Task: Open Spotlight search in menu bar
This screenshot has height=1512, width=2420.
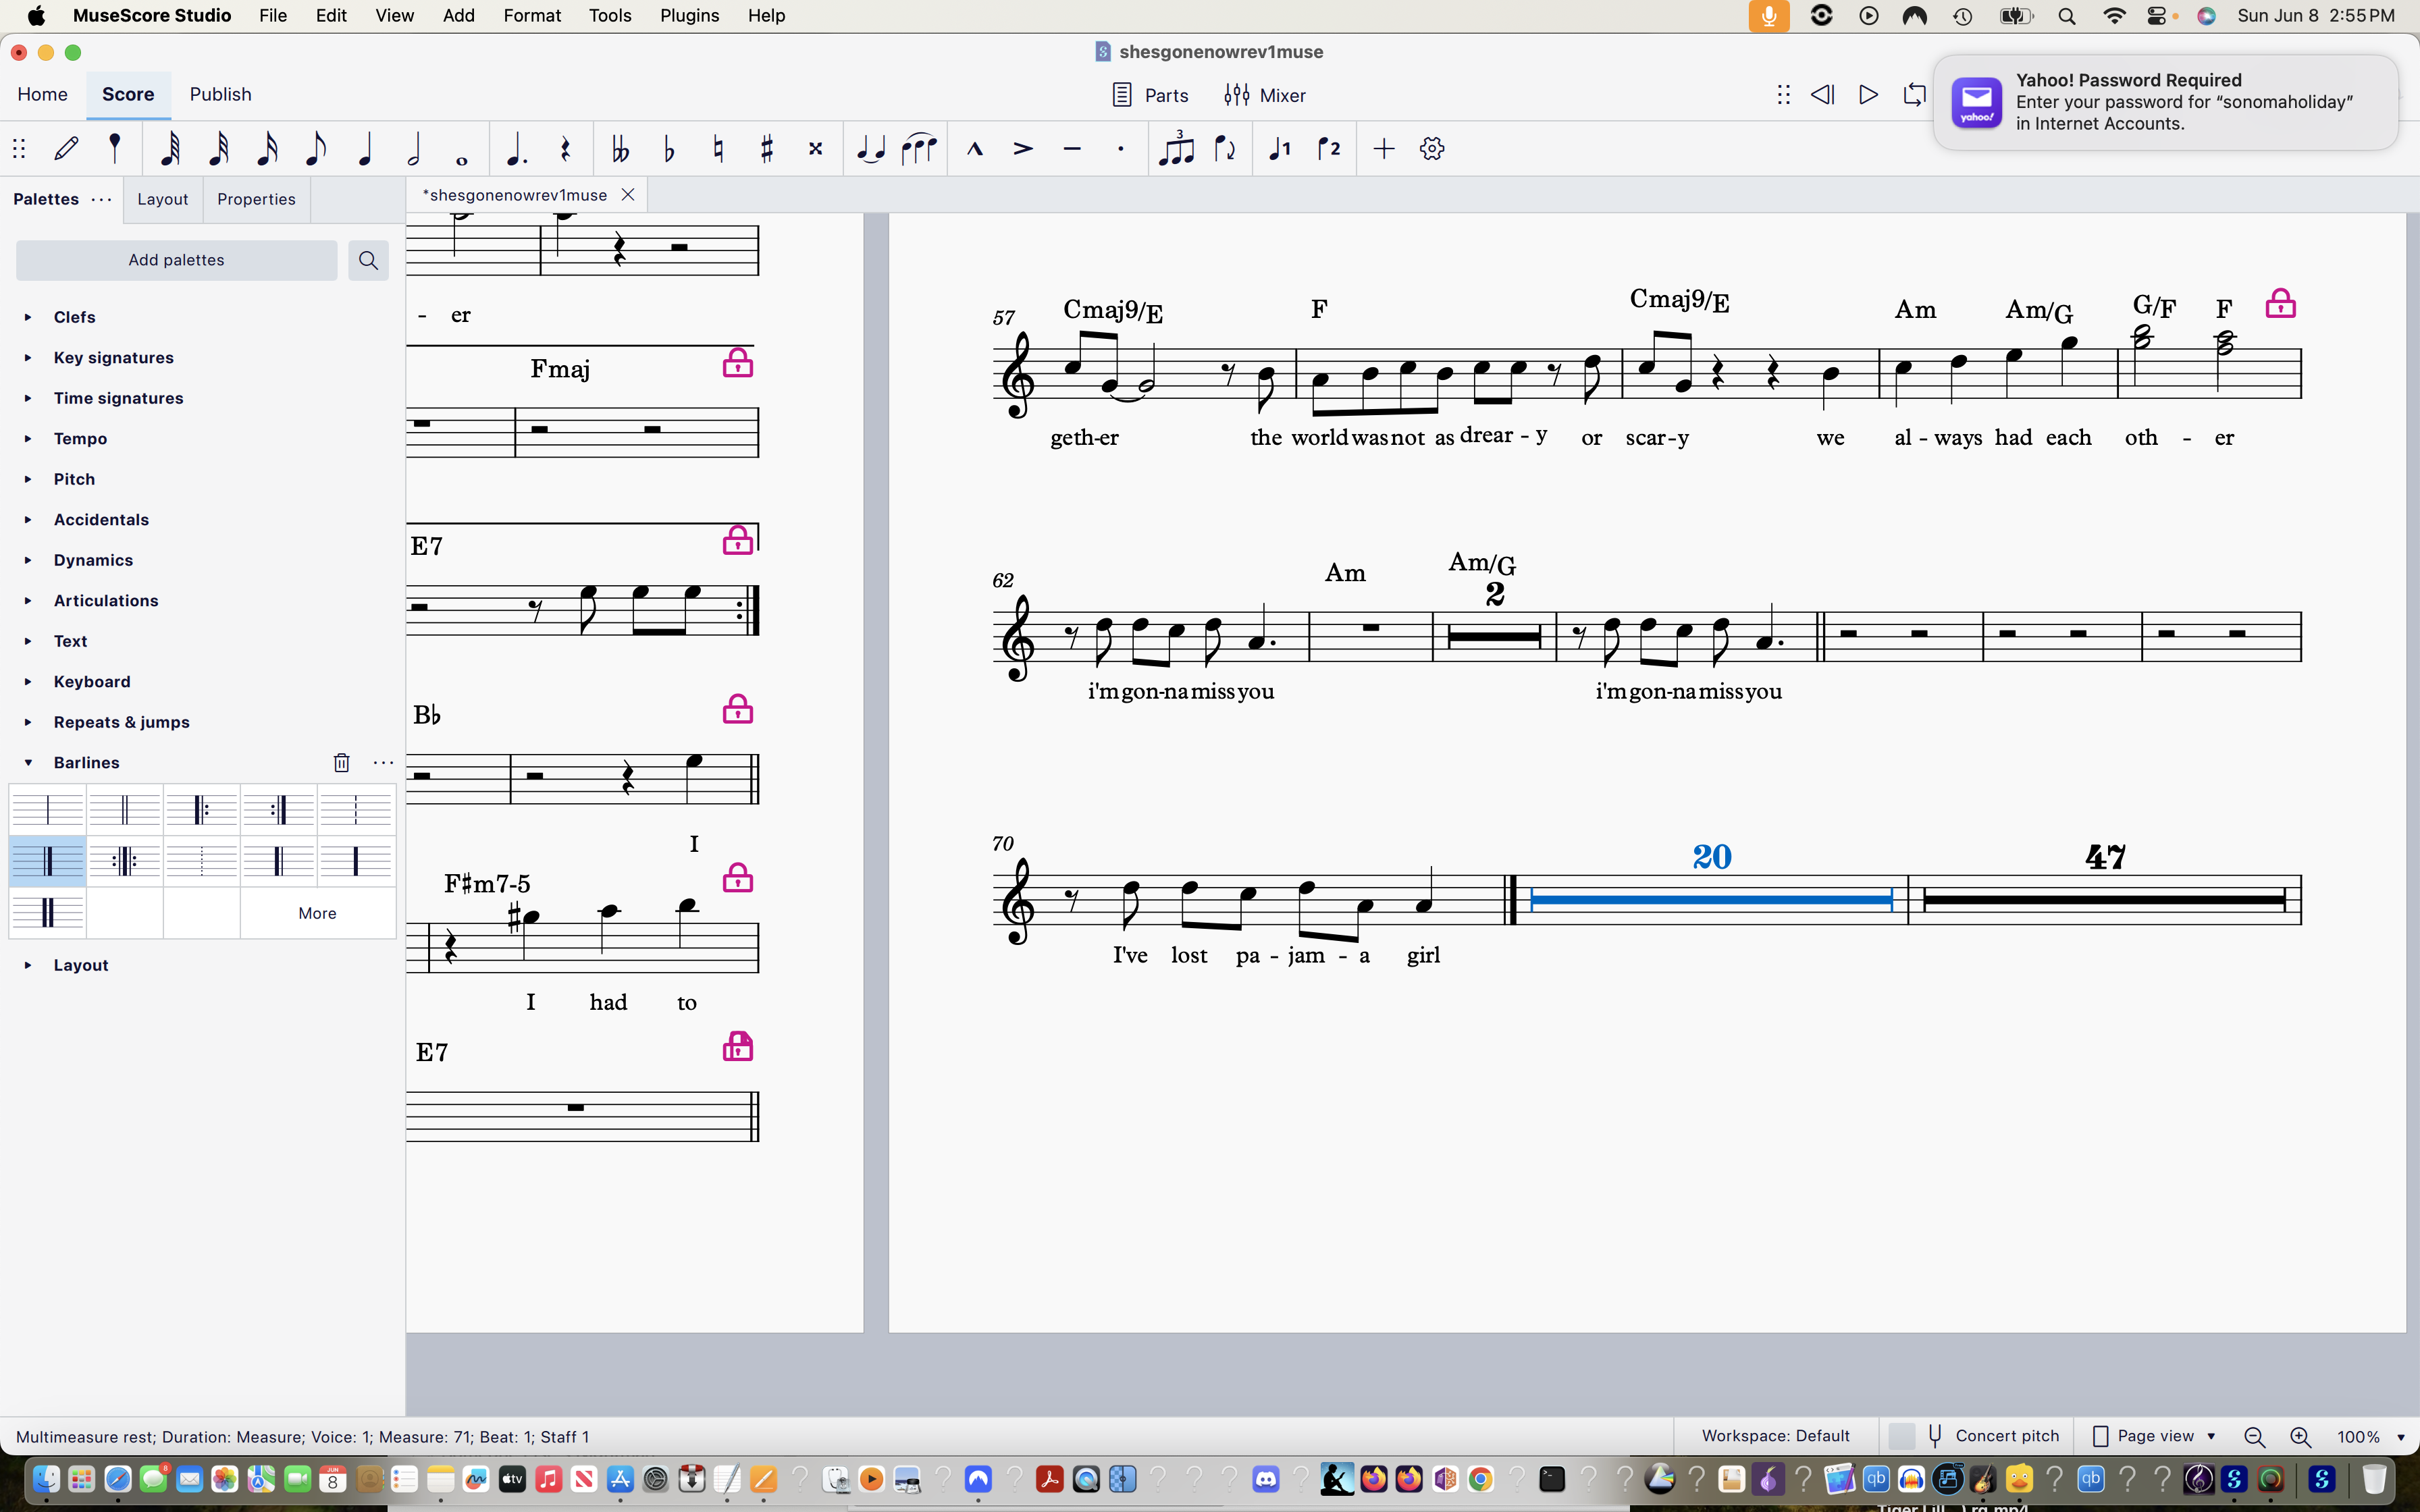Action: (x=2067, y=16)
